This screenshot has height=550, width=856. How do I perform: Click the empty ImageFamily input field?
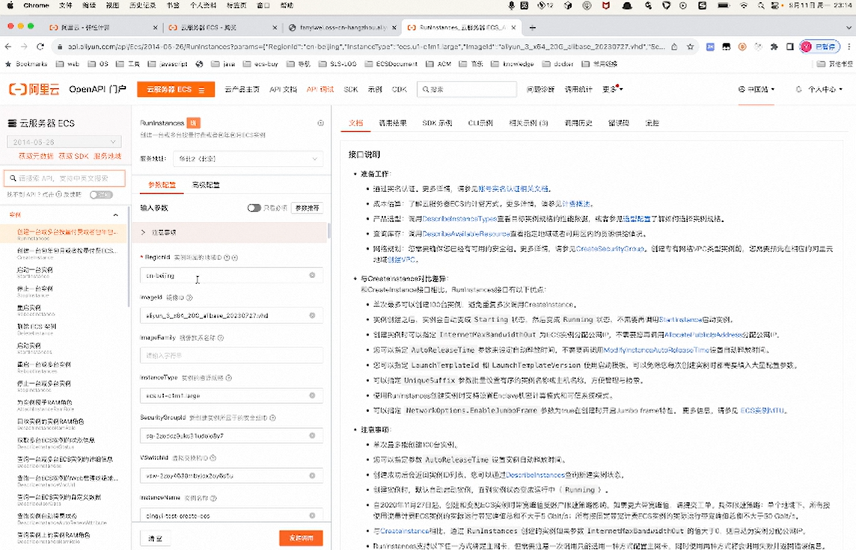[x=231, y=356]
